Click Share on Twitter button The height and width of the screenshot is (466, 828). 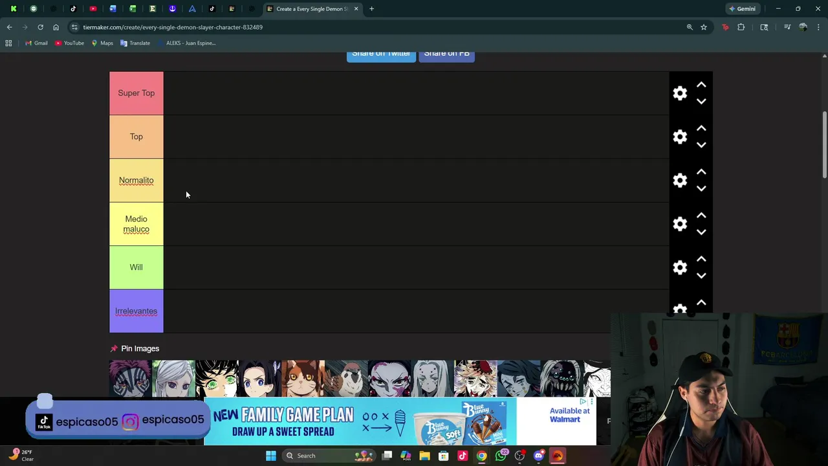click(381, 55)
